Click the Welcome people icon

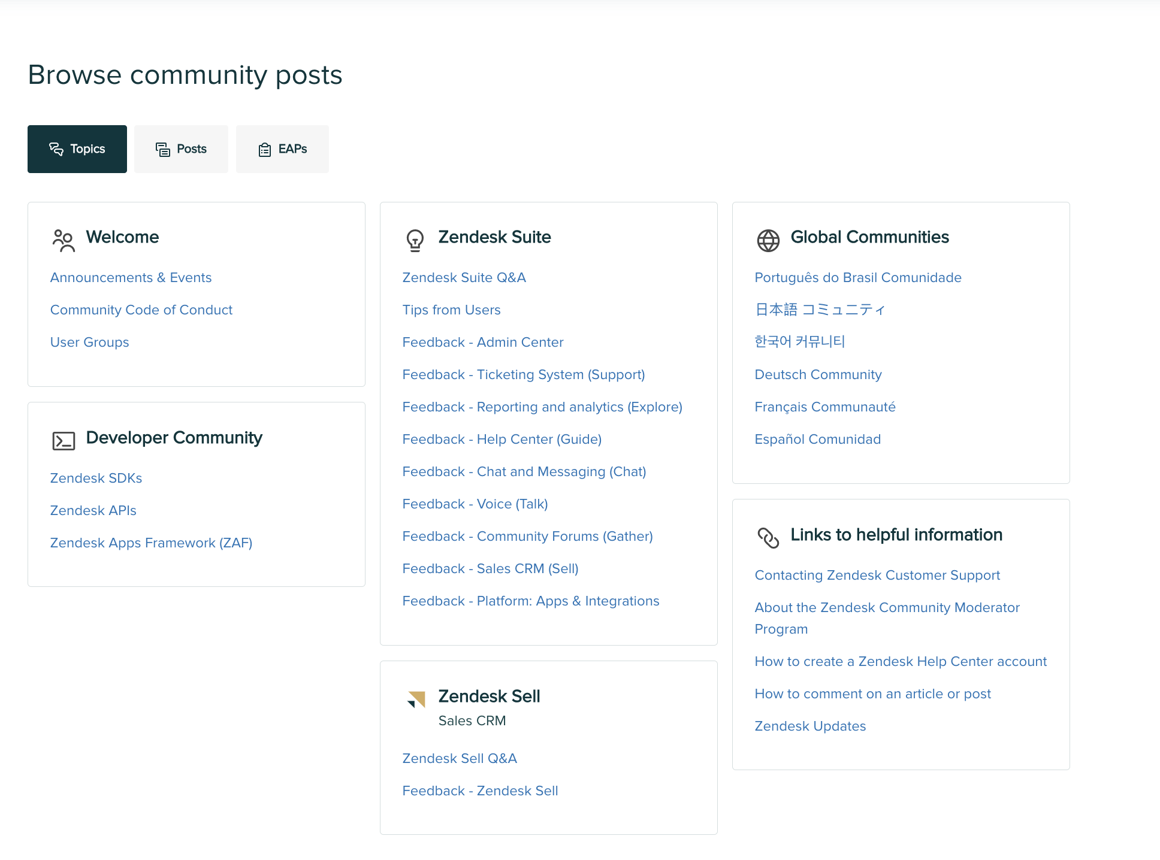(63, 240)
